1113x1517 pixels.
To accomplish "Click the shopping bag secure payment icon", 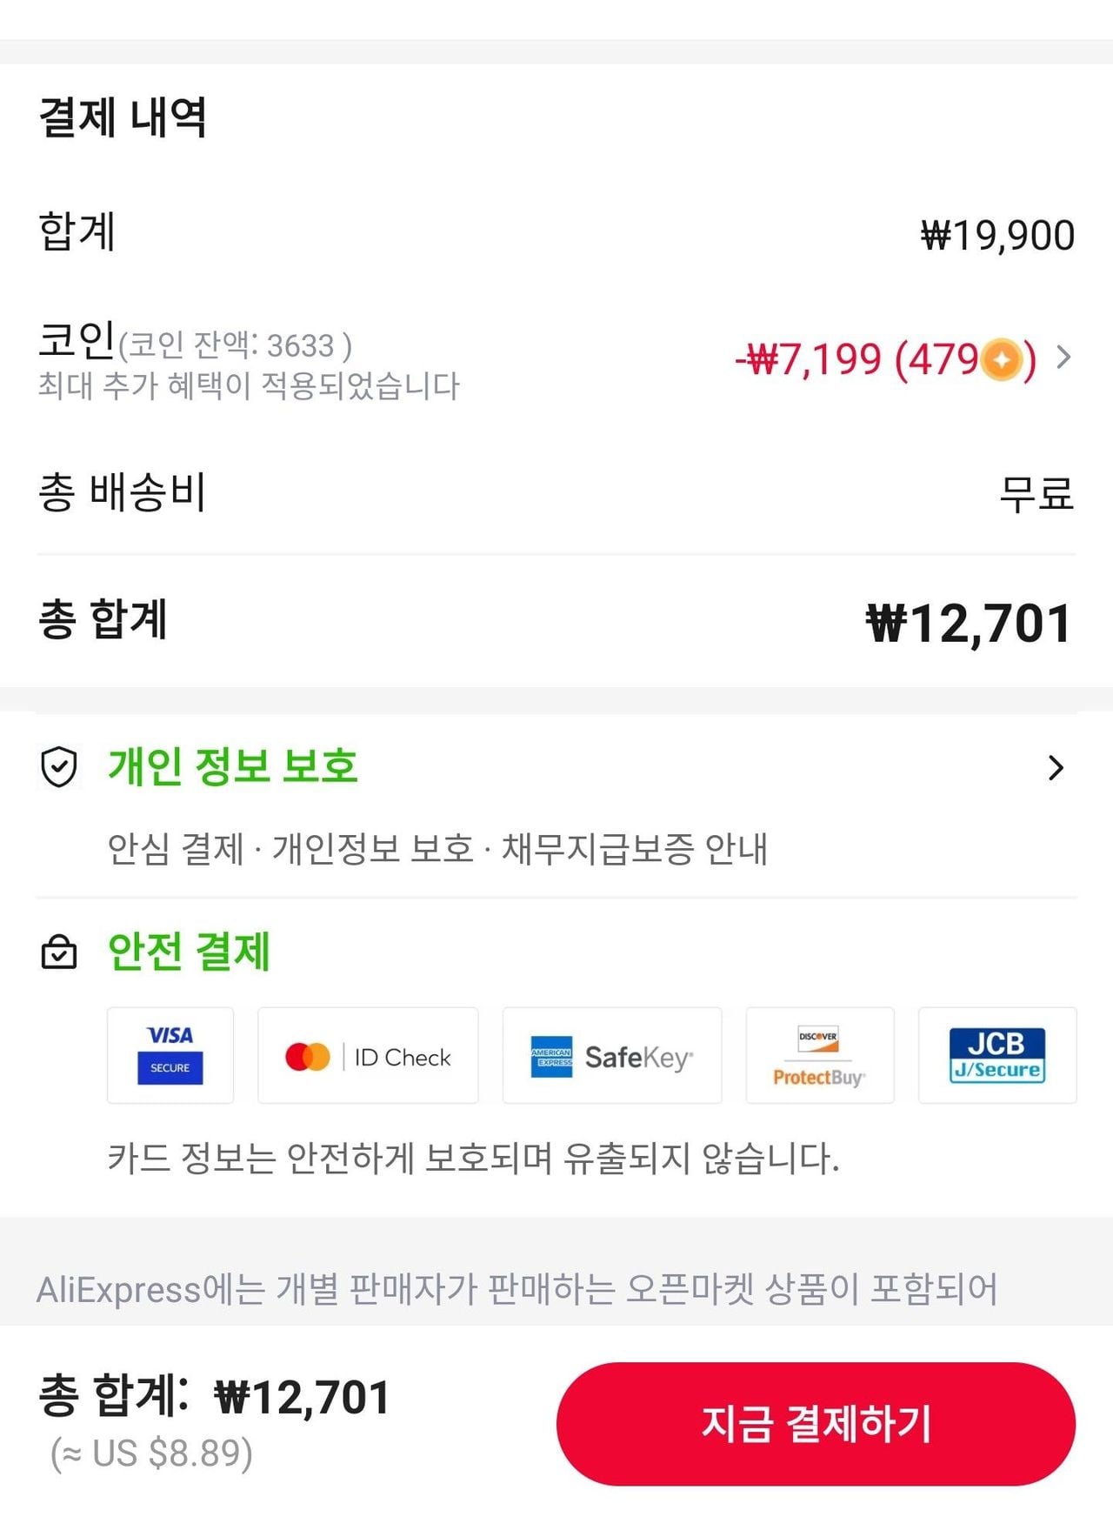I will pos(59,952).
